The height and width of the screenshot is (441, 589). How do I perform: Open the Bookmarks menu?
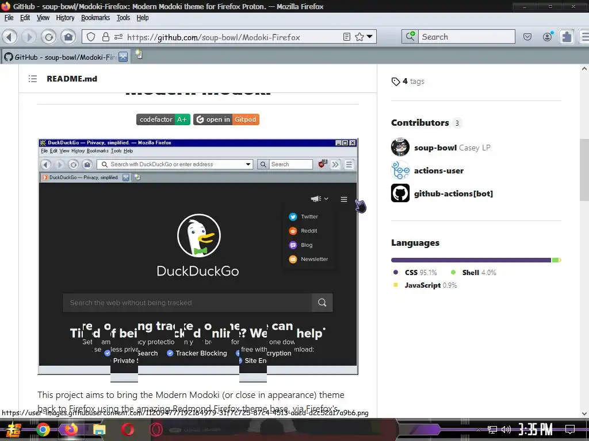pyautogui.click(x=95, y=18)
